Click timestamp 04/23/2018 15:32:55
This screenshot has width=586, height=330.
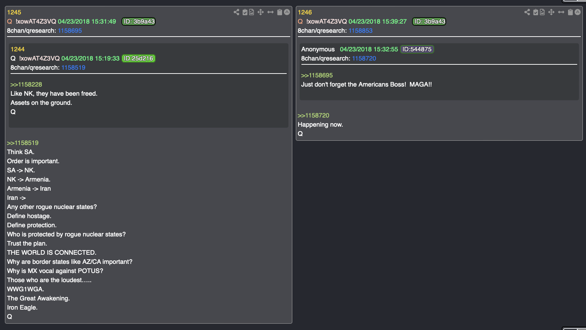(369, 49)
